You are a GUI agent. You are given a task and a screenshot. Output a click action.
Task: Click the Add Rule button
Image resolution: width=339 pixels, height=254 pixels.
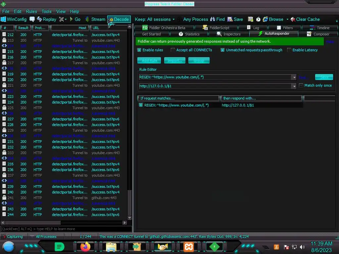(149, 61)
